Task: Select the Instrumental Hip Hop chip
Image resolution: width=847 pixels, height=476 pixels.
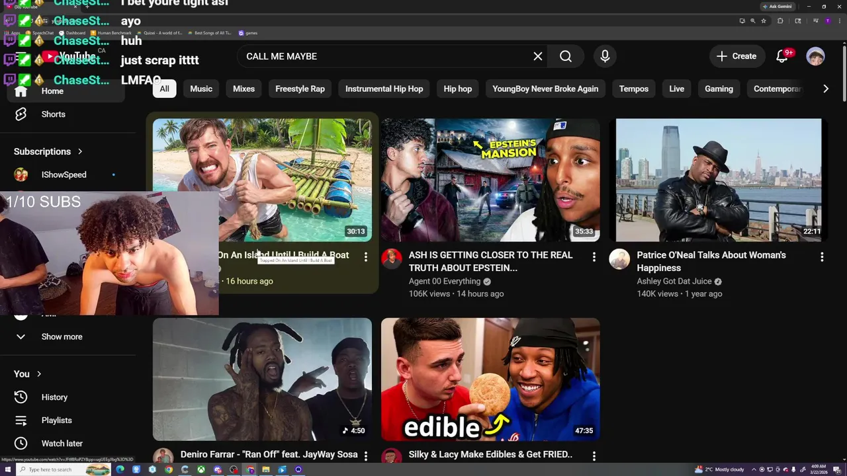Action: (384, 89)
